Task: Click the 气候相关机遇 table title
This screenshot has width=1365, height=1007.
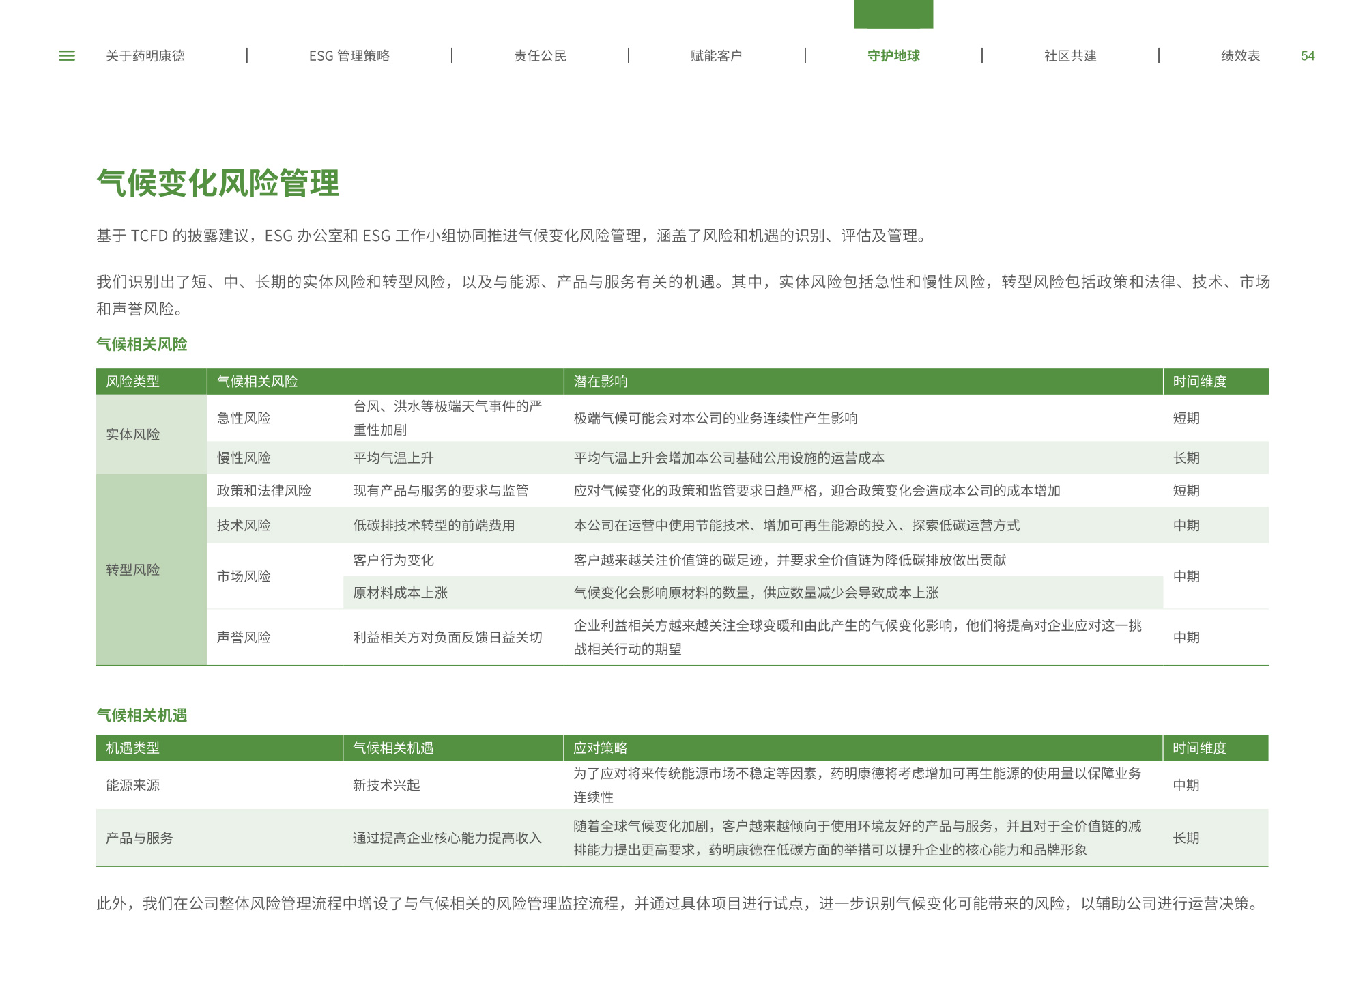Action: (142, 715)
